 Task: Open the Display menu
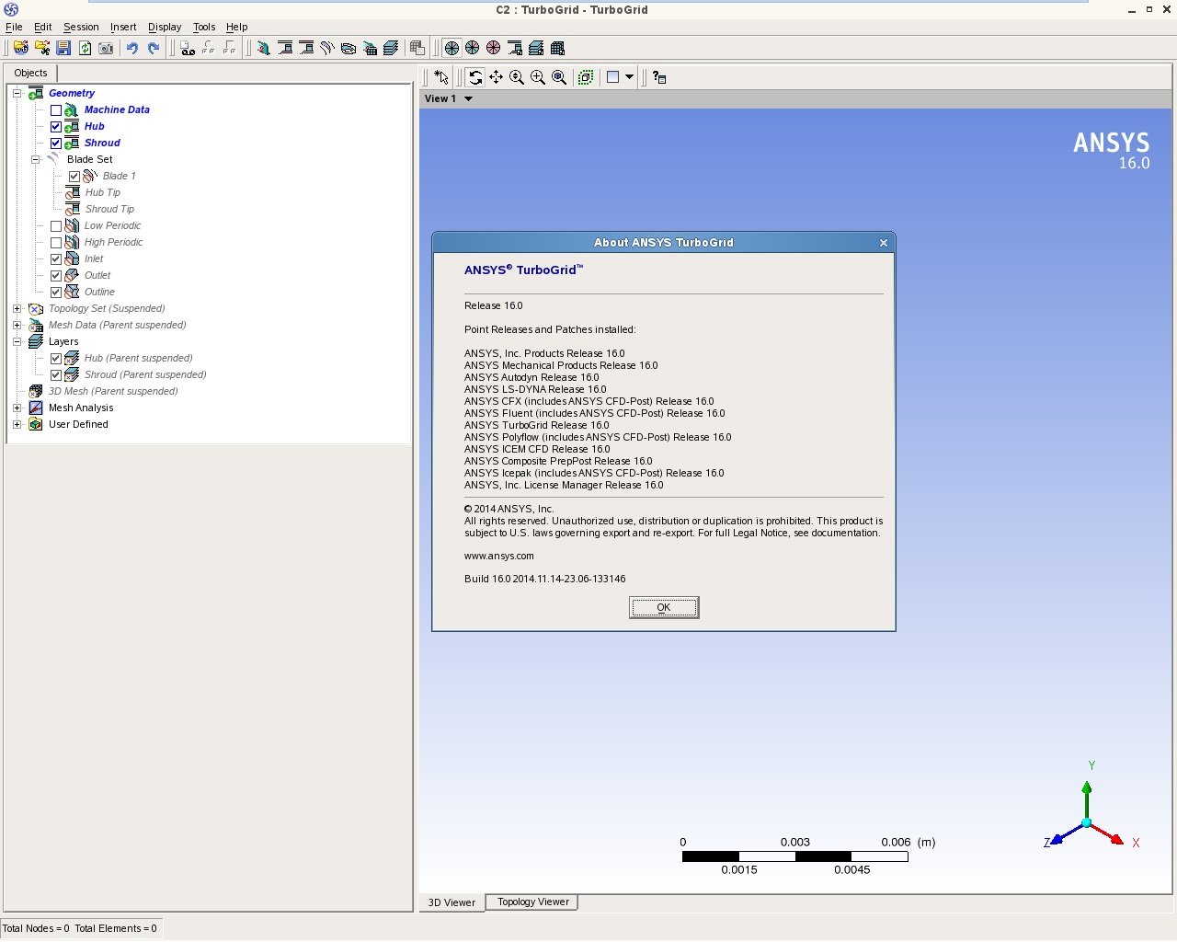(165, 27)
